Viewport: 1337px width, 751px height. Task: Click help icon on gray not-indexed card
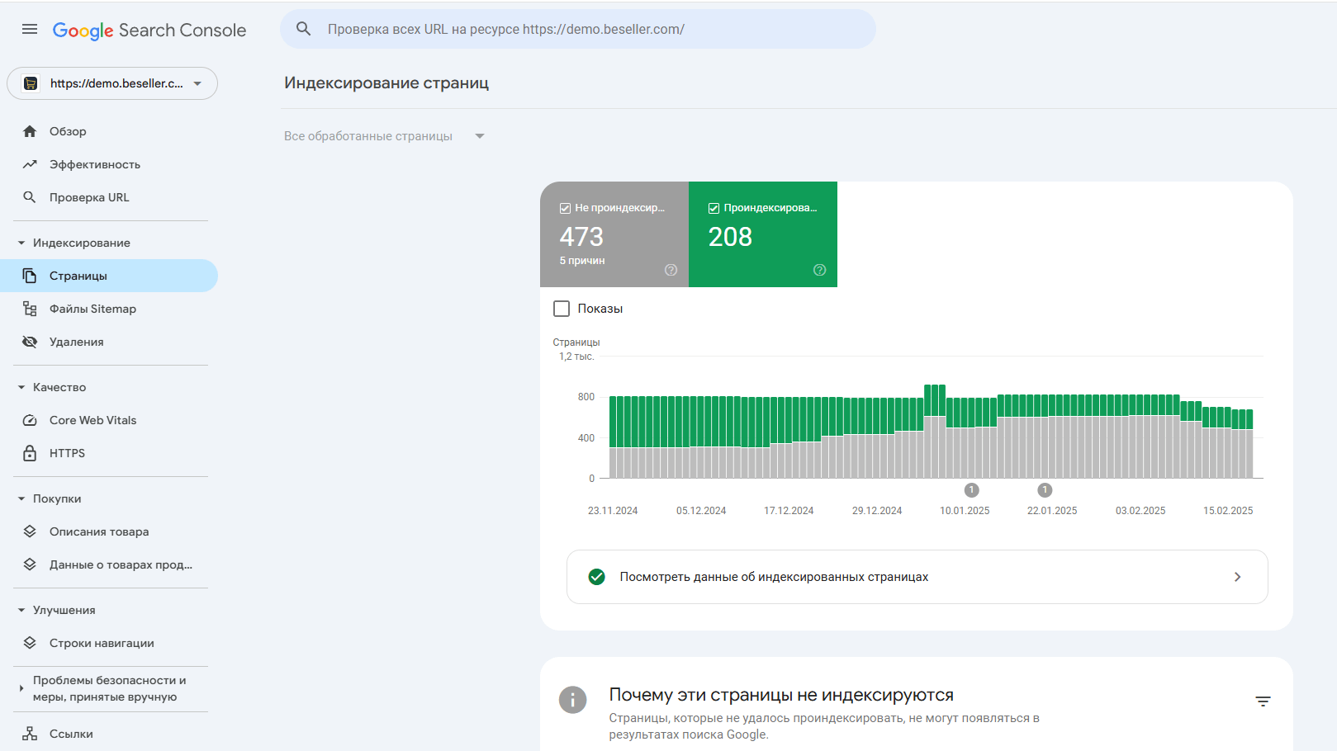click(671, 270)
